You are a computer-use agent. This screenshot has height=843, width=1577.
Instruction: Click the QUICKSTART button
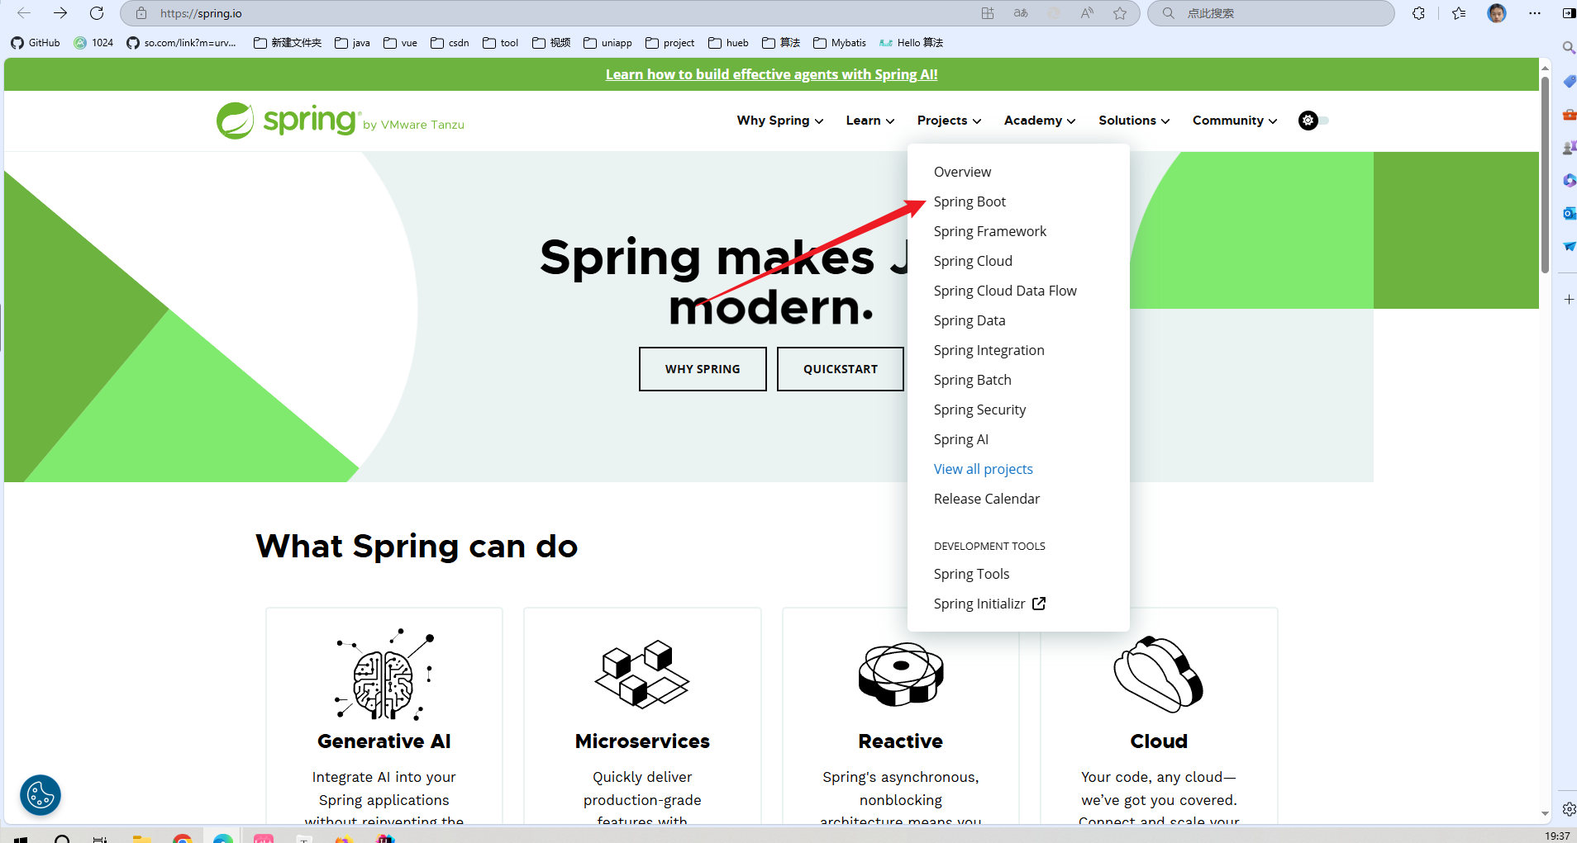coord(841,369)
